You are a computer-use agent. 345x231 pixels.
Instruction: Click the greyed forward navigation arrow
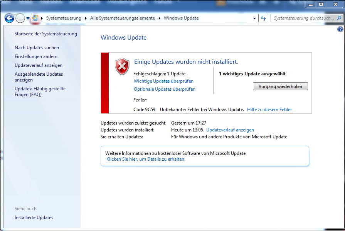tap(20, 18)
